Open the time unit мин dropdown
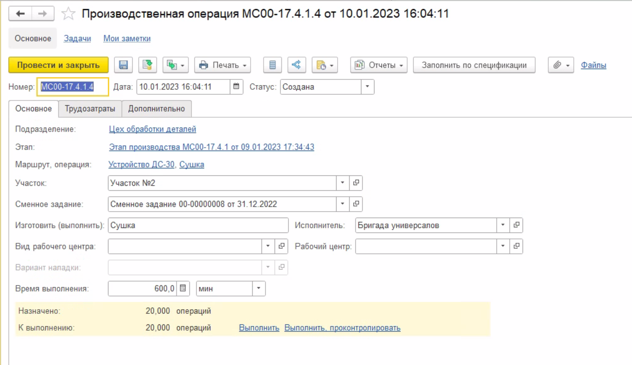The image size is (632, 365). [x=259, y=289]
